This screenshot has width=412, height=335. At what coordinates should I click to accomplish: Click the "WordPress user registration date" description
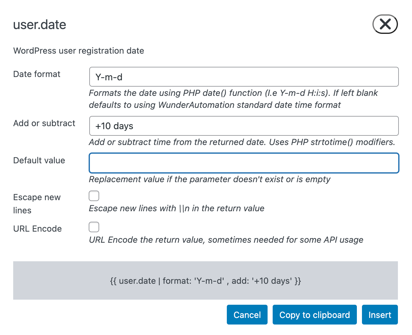pyautogui.click(x=79, y=51)
